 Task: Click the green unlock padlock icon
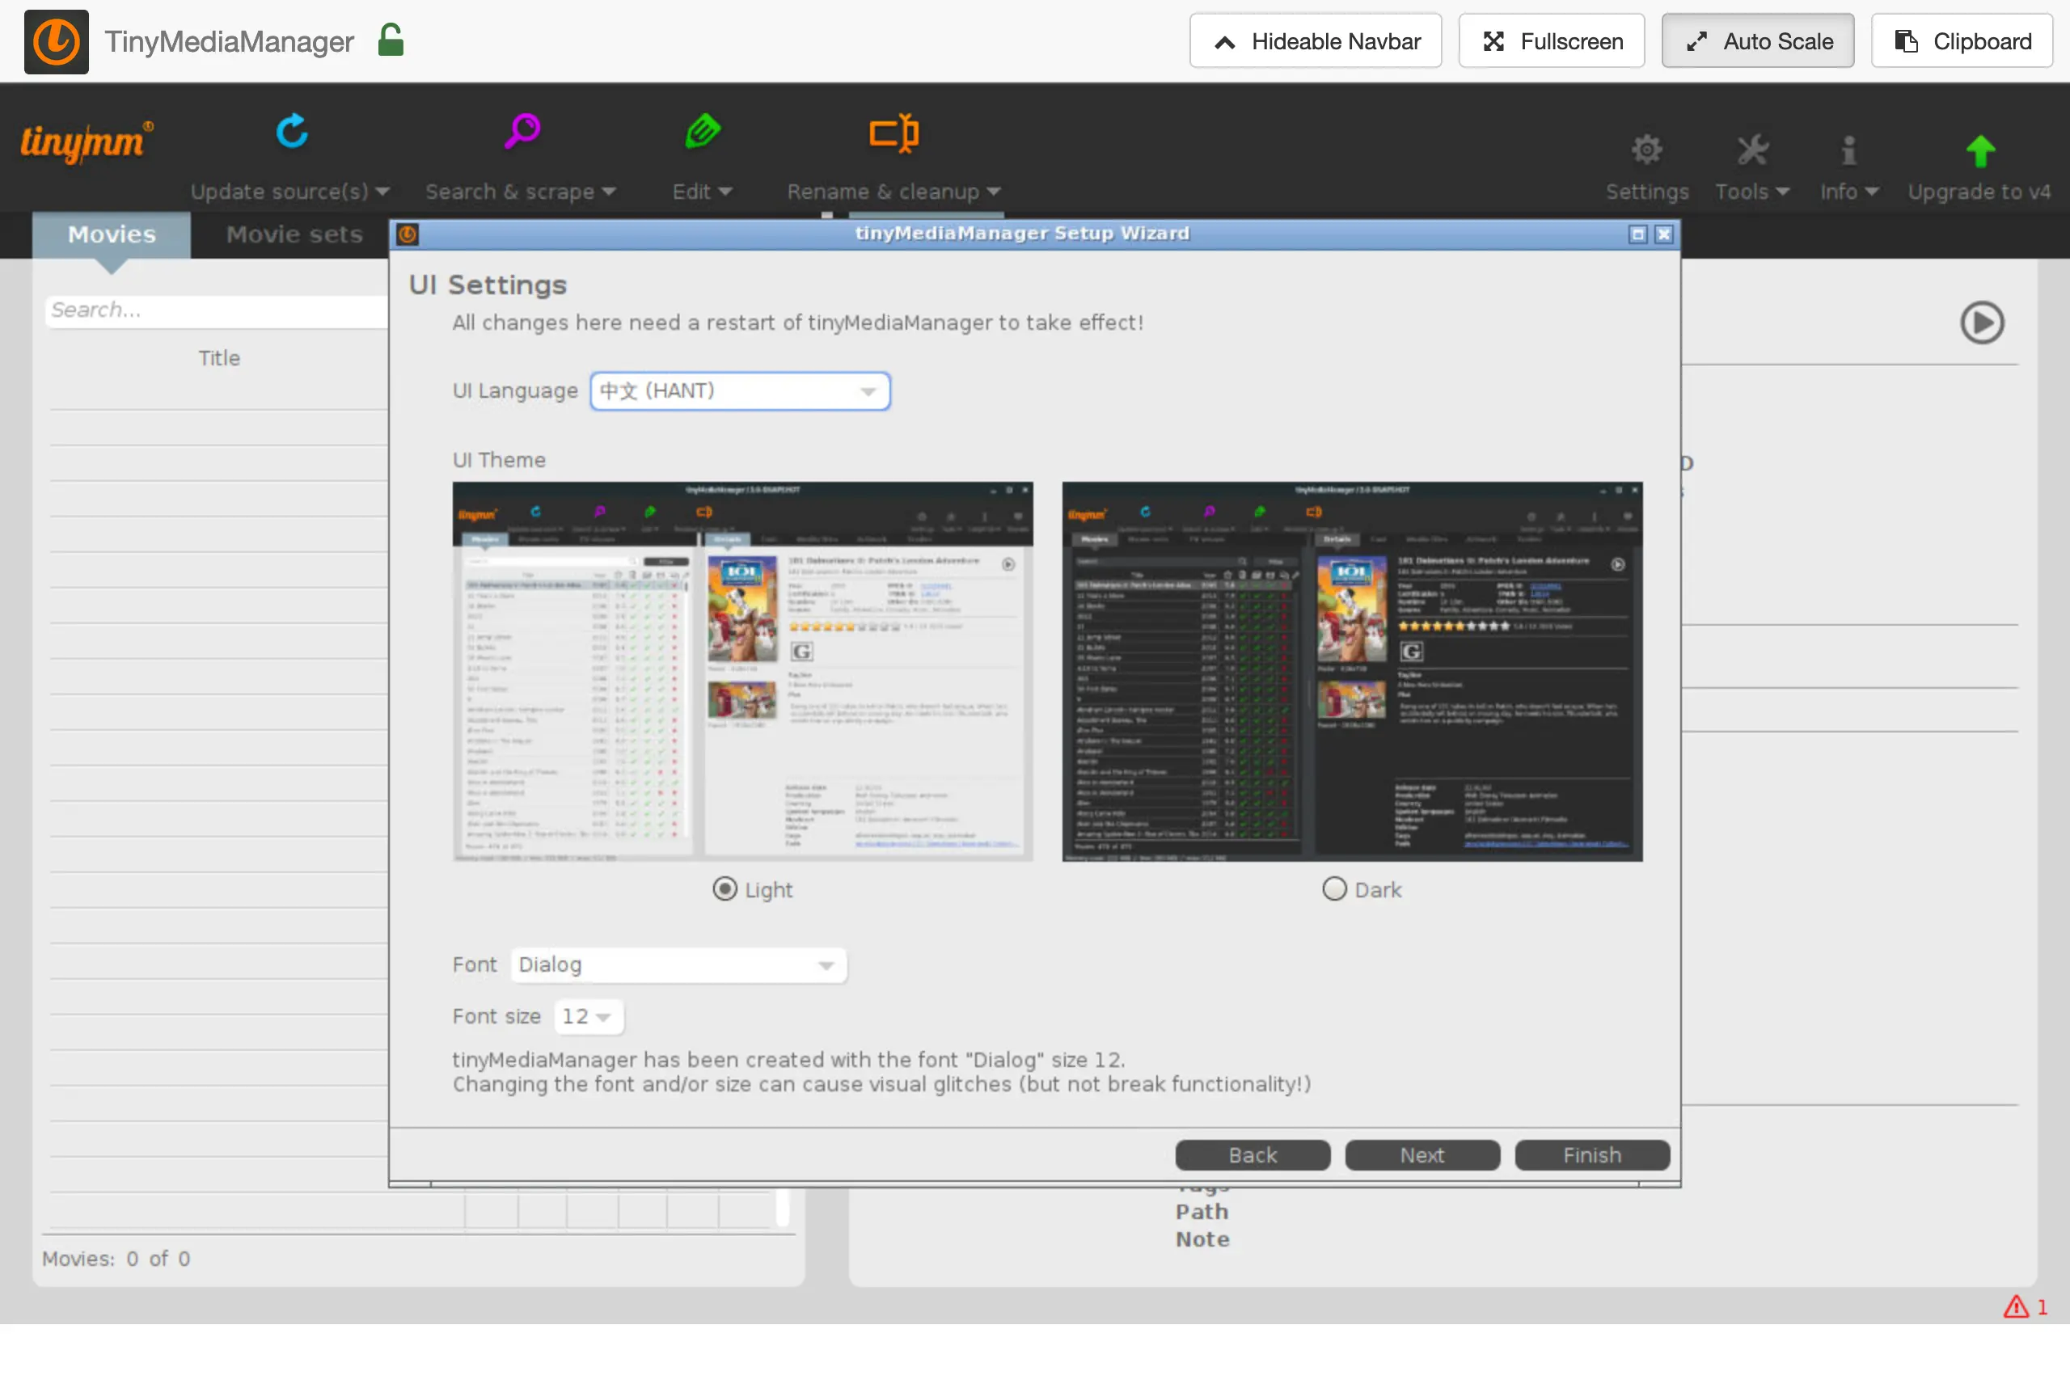(x=391, y=40)
